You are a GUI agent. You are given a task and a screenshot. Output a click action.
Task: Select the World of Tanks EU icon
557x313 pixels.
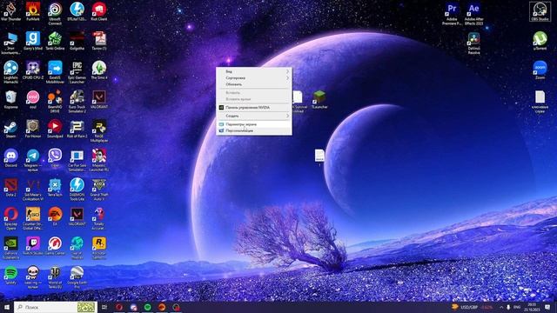click(55, 277)
